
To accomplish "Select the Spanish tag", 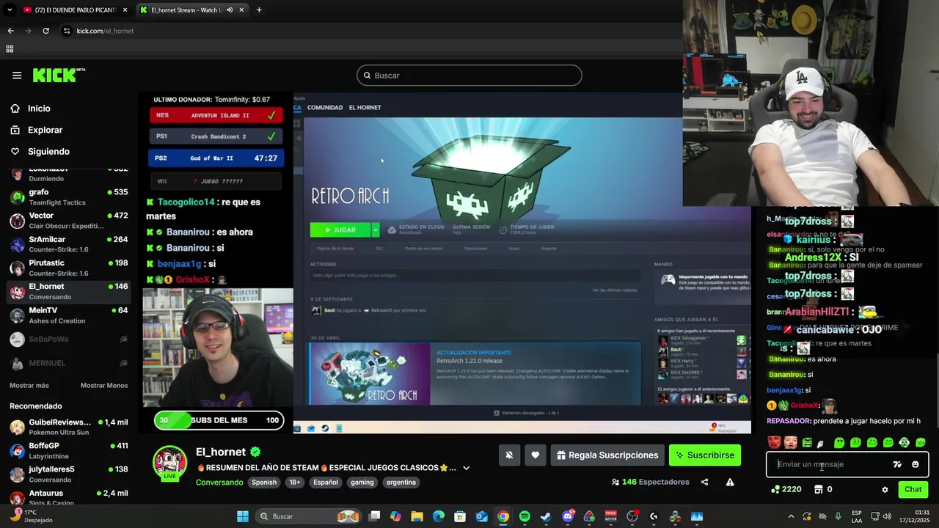I will [264, 483].
